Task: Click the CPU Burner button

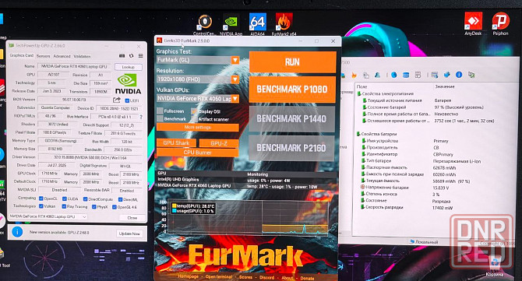Action: pos(197,153)
